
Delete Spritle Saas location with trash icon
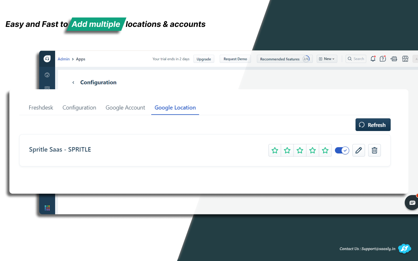point(374,150)
